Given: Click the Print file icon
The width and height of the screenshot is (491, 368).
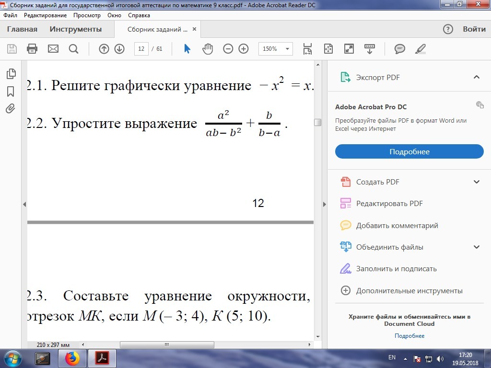Looking at the screenshot, I should pos(32,49).
